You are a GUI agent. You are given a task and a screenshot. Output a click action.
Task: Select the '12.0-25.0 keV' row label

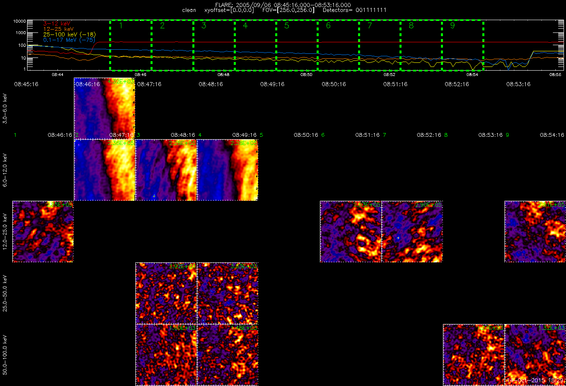(x=5, y=232)
